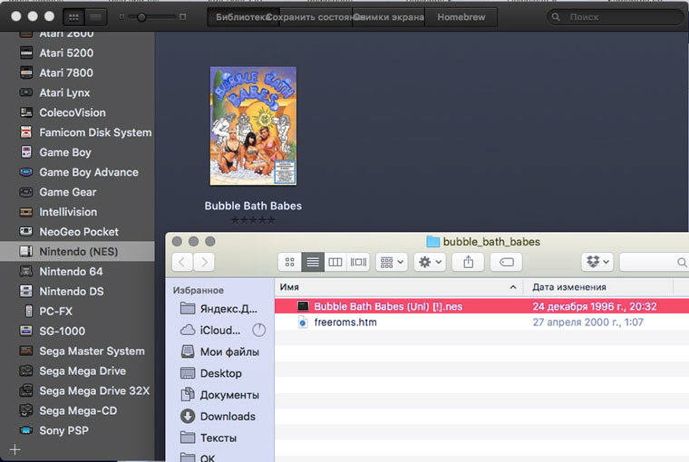Open the Homebrew tab
The width and height of the screenshot is (689, 462).
coord(461,17)
